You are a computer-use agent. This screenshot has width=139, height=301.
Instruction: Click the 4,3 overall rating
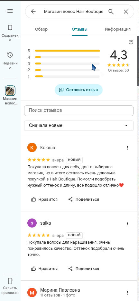(118, 55)
